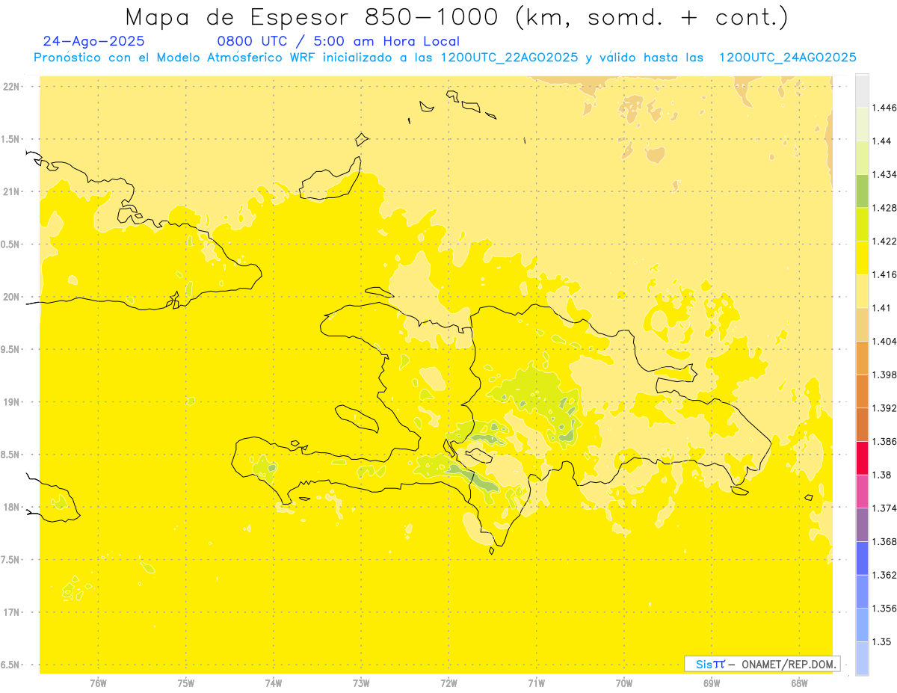This screenshot has height=693, width=897.
Task: Click the longitude label '74W'
Action: click(x=274, y=683)
